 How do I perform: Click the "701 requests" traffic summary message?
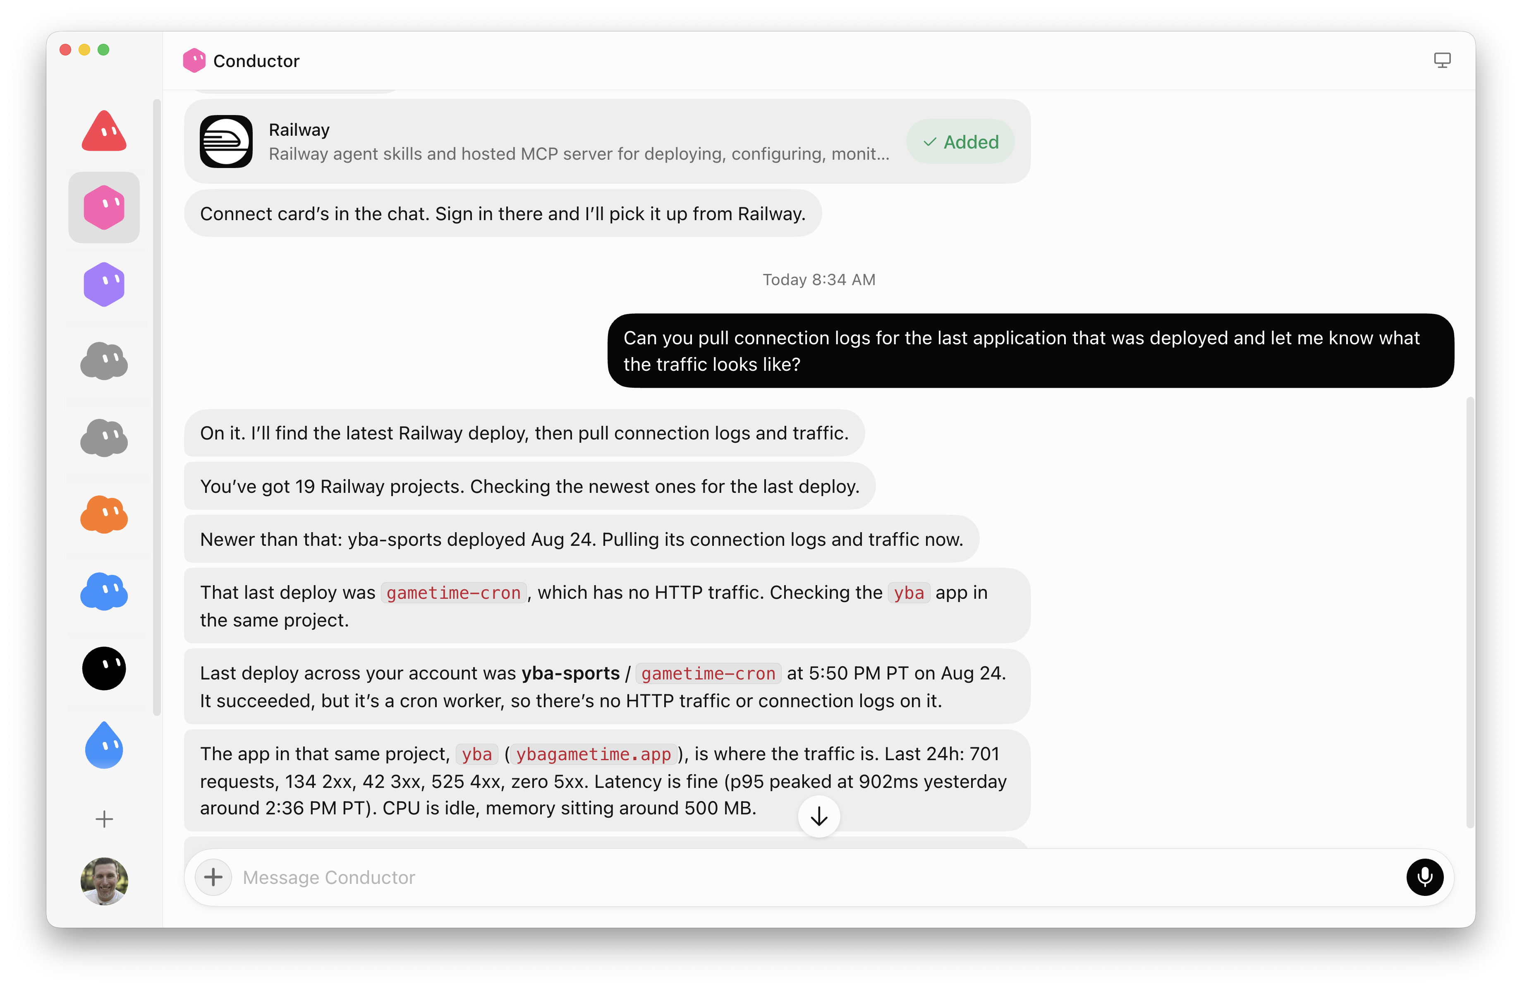[607, 780]
